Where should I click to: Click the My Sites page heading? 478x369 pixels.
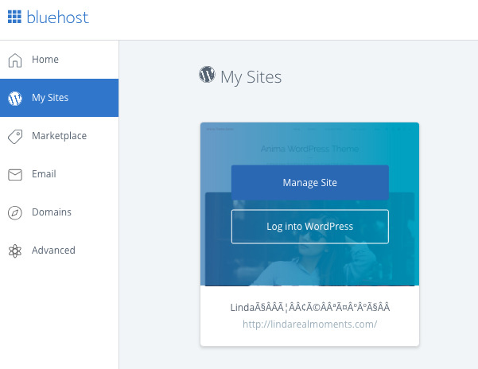pos(251,77)
